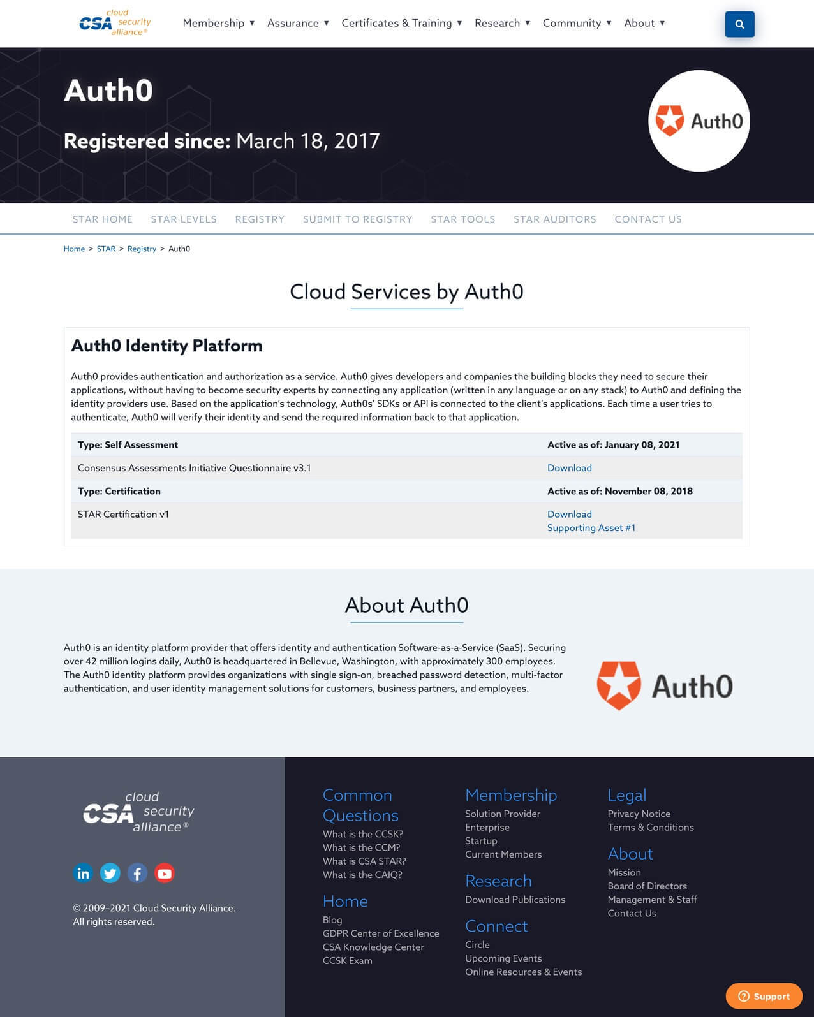Click the footer Home heading
Screen dimensions: 814x1017
(345, 901)
